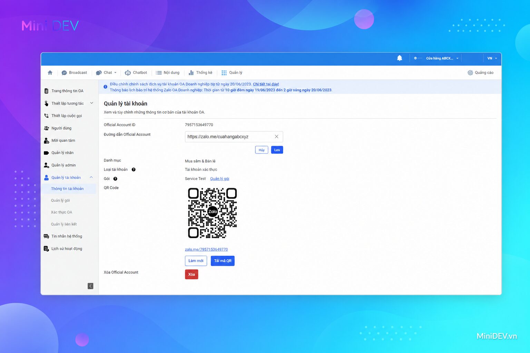Image resolution: width=530 pixels, height=353 pixels.
Task: Click the Service Test package text
Action: pyautogui.click(x=195, y=179)
